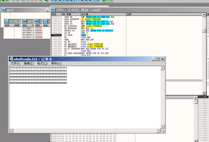Open Notepad 文件(F) menu
This screenshot has height=142, width=209.
pyautogui.click(x=15, y=63)
